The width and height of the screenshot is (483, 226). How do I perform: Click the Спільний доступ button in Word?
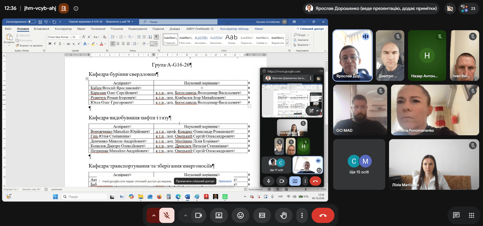pyautogui.click(x=310, y=29)
